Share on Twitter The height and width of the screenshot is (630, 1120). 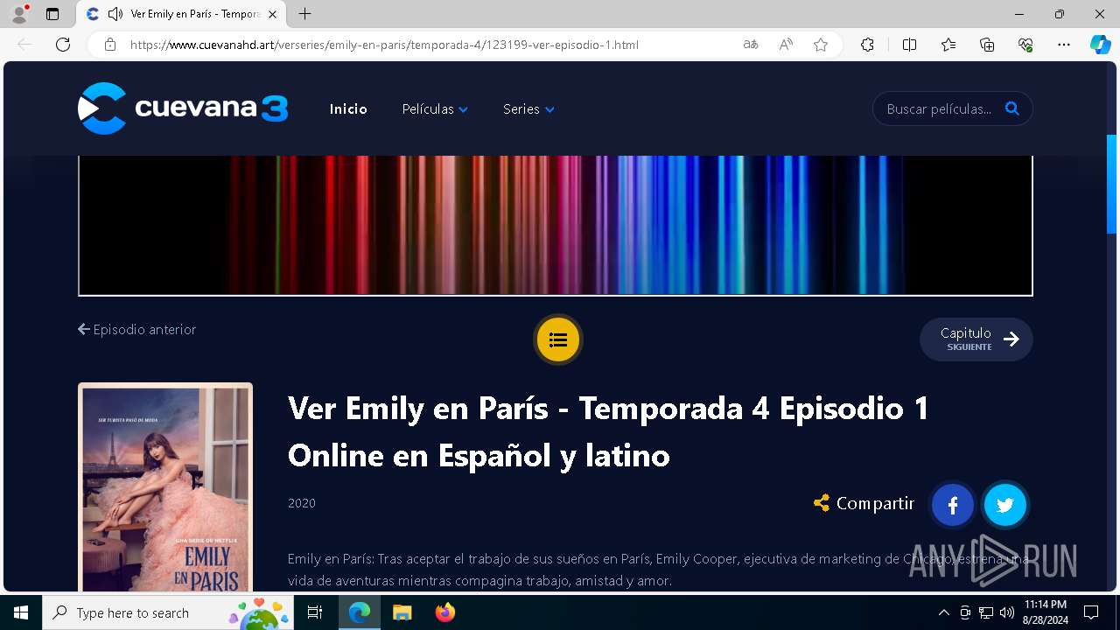pyautogui.click(x=1005, y=505)
